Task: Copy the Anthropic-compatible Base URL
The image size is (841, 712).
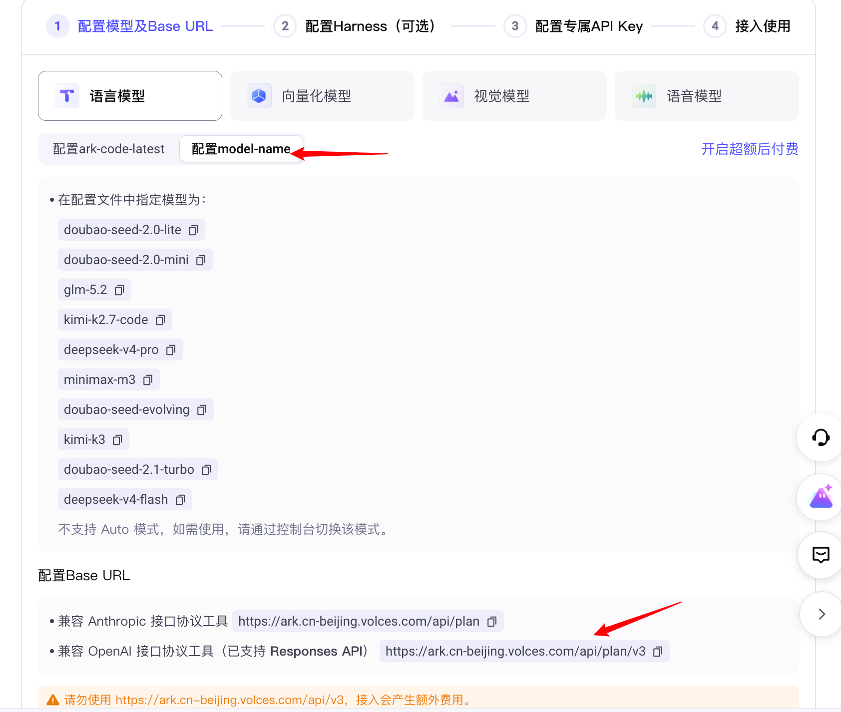Action: point(492,622)
